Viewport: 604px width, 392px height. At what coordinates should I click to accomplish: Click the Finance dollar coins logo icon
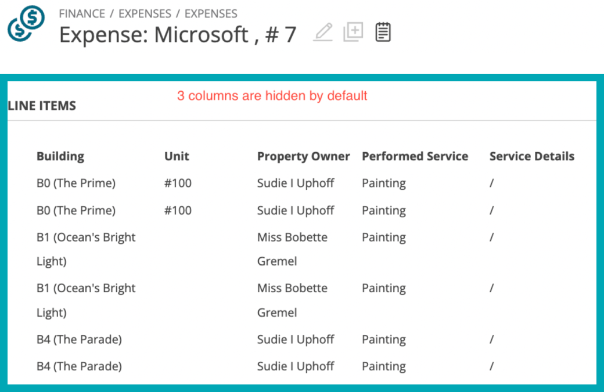pos(26,23)
